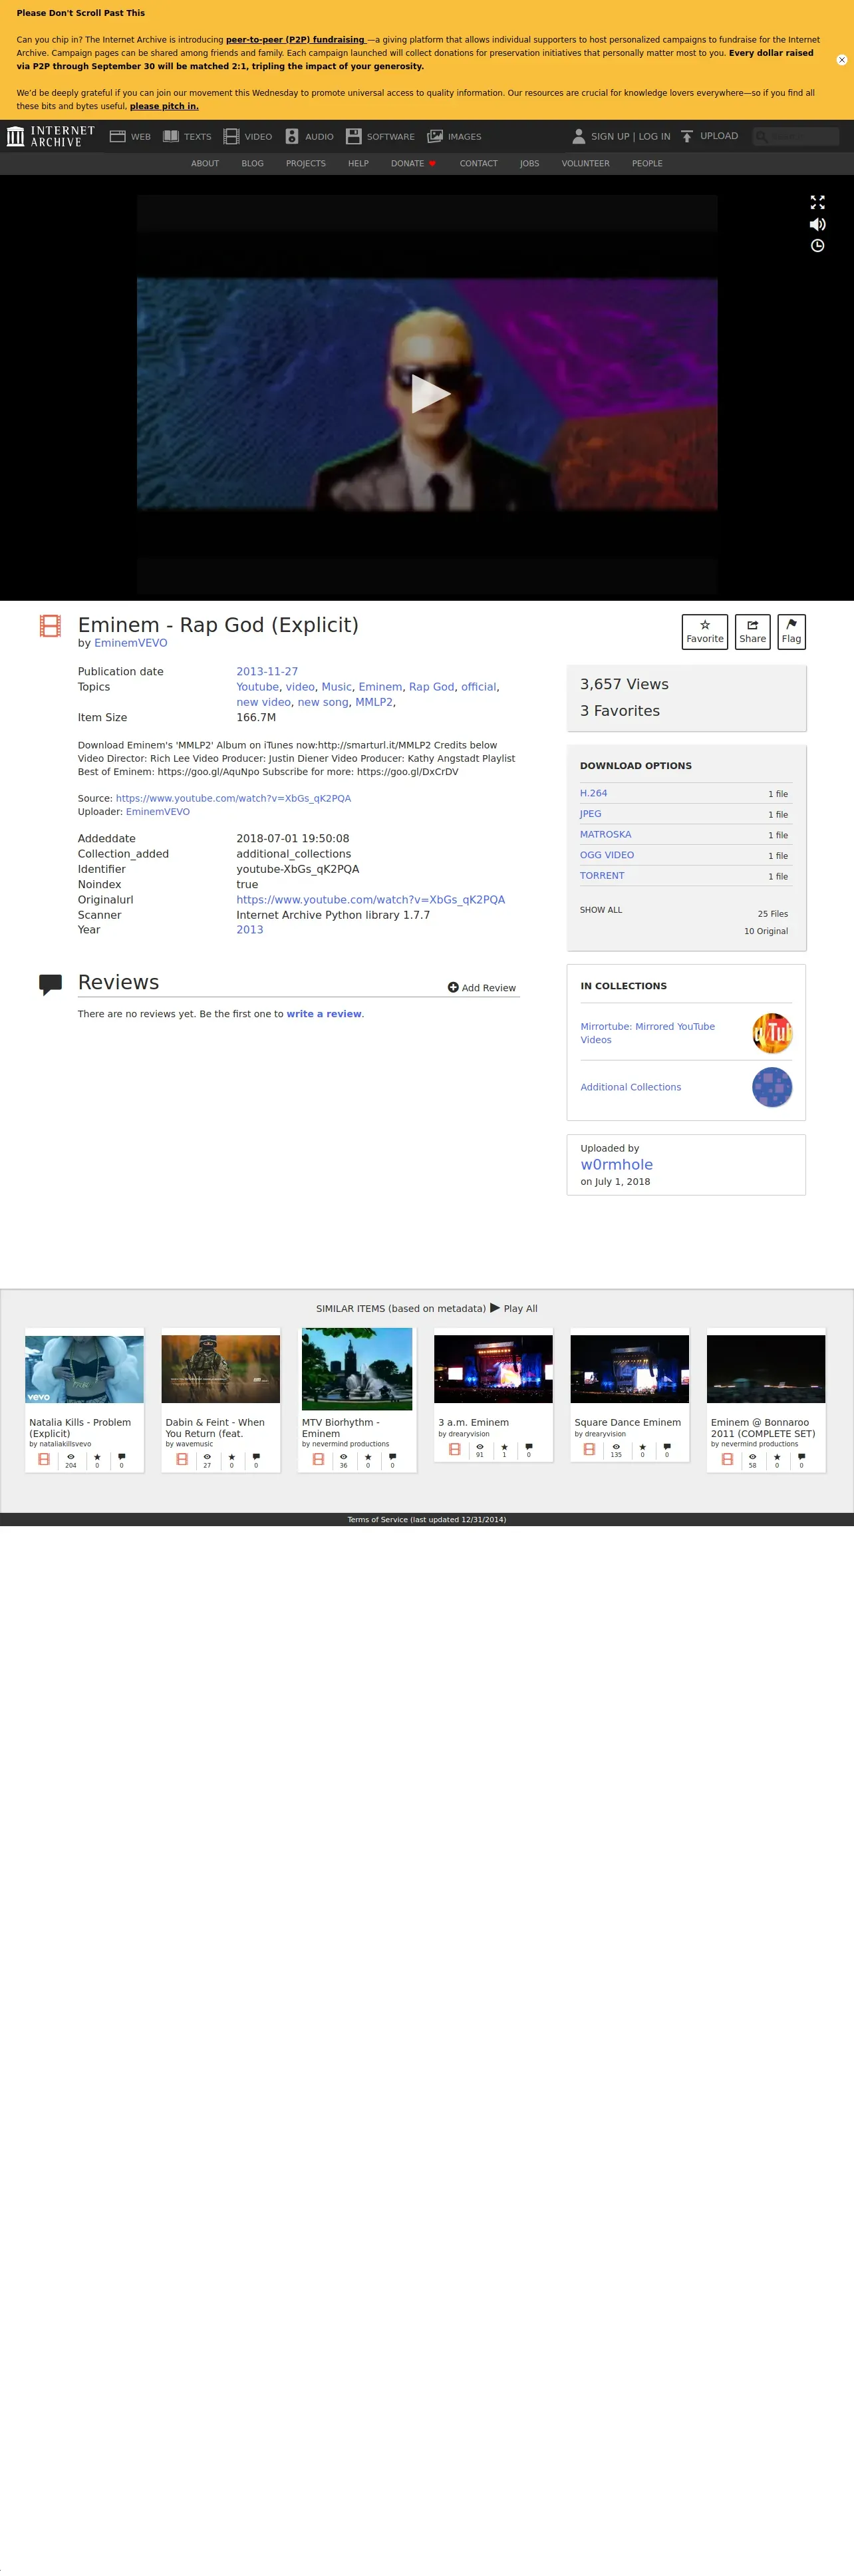Open EminemVEVO creator link under title
Screen dimensions: 854x2576
pos(130,643)
